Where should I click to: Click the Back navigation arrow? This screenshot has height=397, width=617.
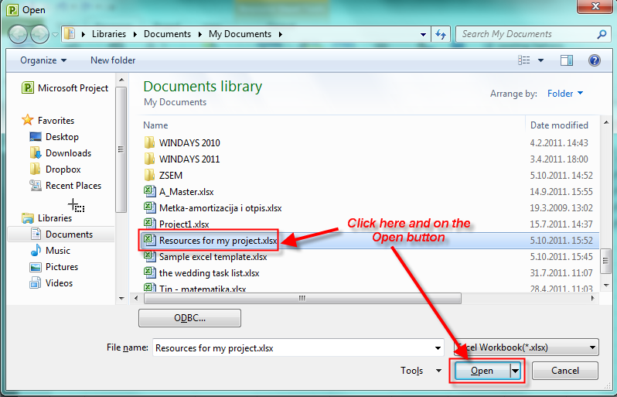(x=19, y=34)
